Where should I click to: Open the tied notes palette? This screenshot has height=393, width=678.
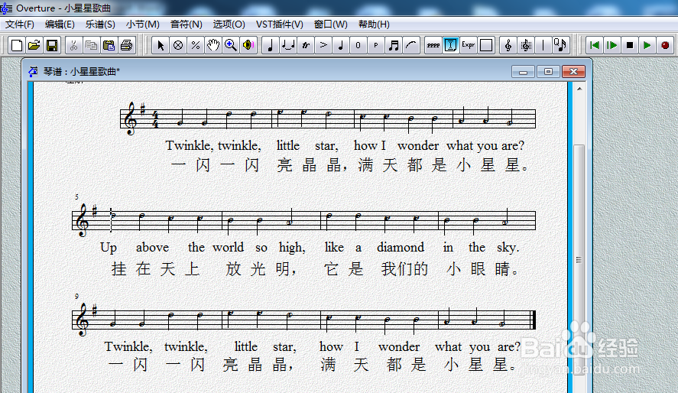pos(288,45)
